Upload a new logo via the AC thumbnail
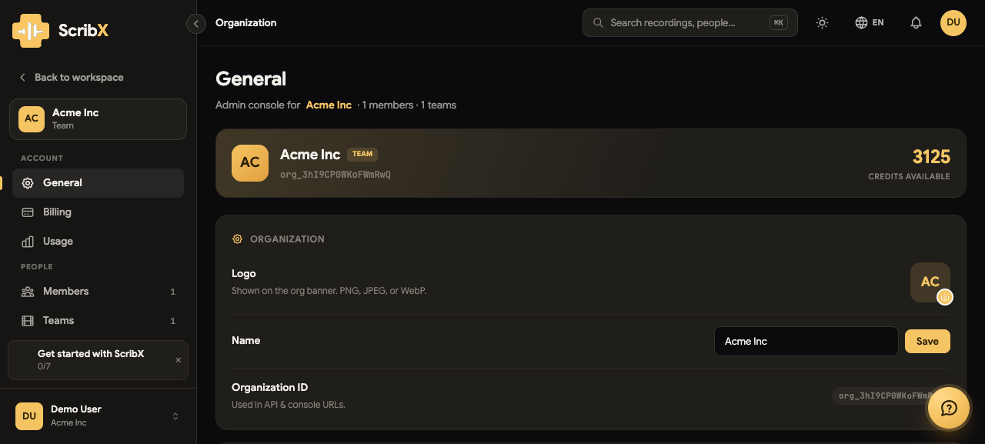 (x=930, y=282)
